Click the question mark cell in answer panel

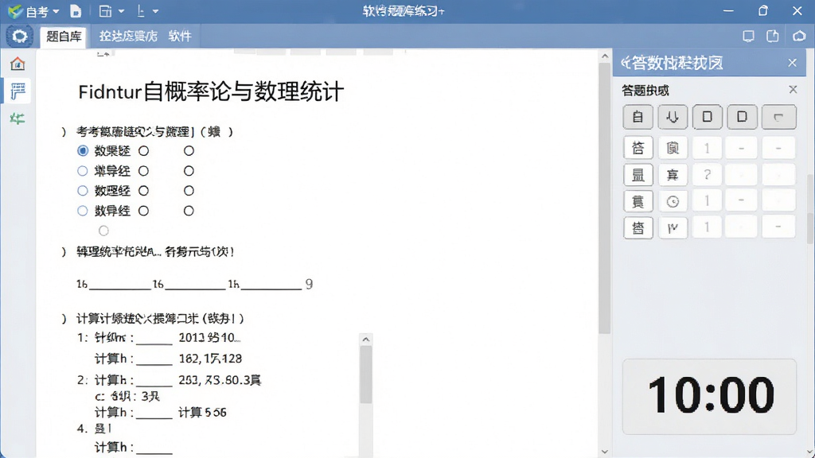click(707, 175)
